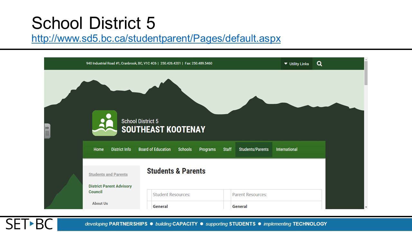Click the phone number 250.426.4201

coord(170,63)
